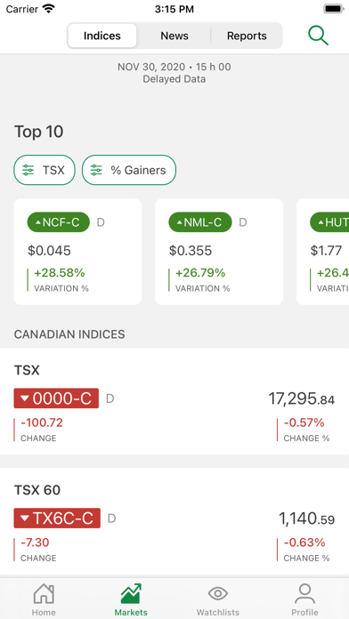Tap the Delayed Data label
349x619 pixels.
tap(174, 79)
